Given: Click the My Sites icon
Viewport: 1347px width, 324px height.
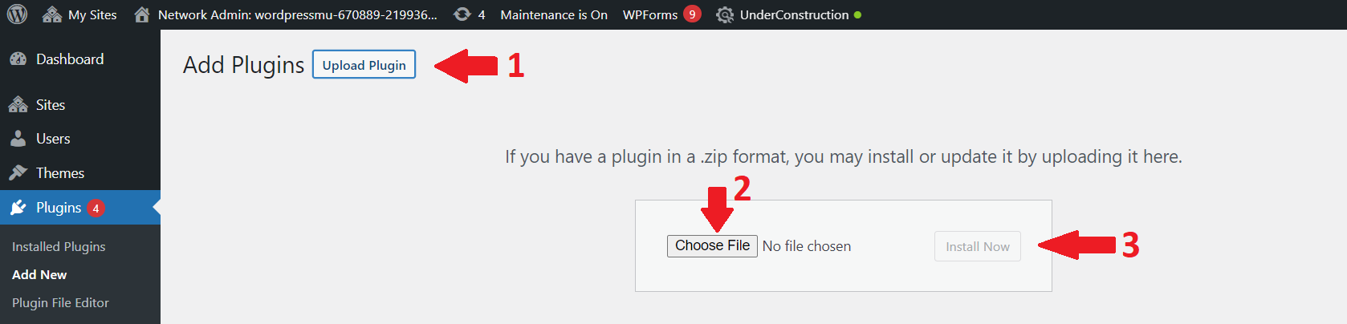Looking at the screenshot, I should click(52, 14).
